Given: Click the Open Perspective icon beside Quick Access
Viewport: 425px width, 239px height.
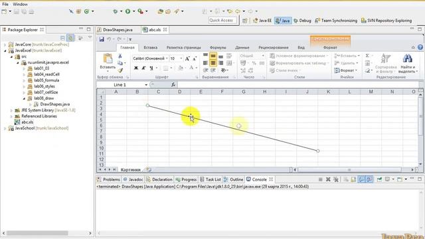Looking at the screenshot, I should (245, 21).
